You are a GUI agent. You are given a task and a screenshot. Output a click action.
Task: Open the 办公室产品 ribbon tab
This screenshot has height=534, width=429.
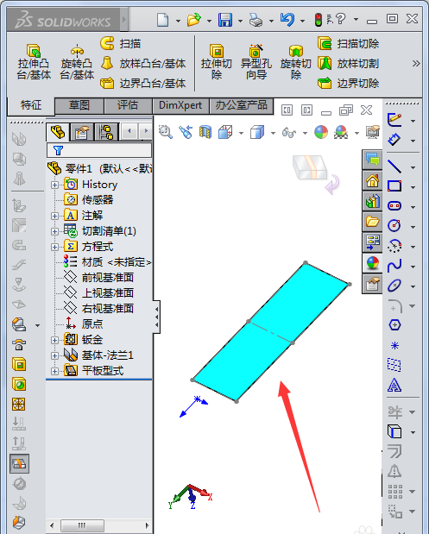pyautogui.click(x=241, y=105)
